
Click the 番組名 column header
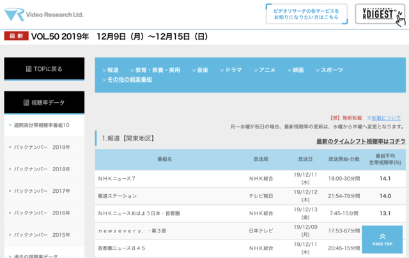[165, 159]
